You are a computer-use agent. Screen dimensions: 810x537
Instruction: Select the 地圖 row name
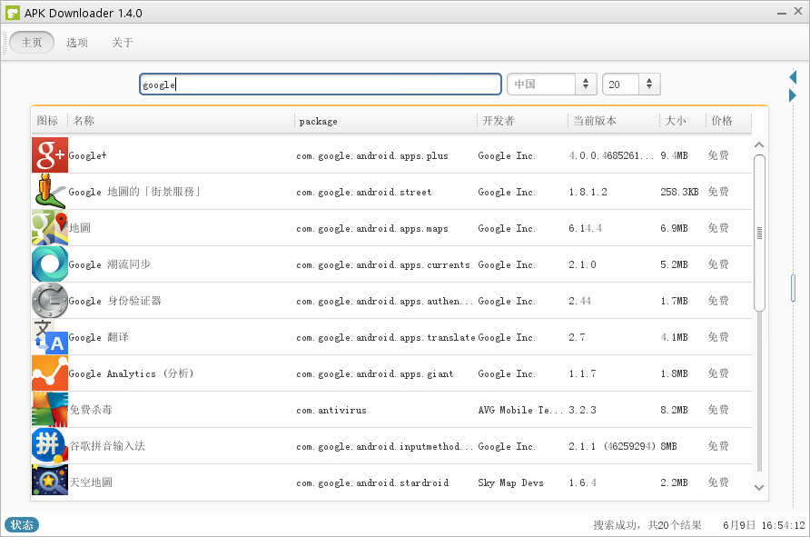[80, 228]
